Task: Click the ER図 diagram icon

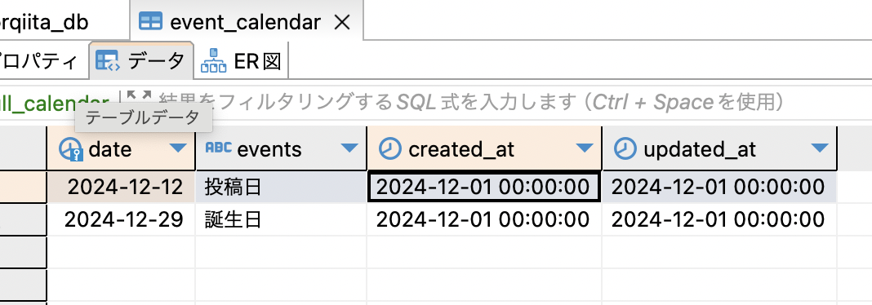Action: tap(213, 60)
